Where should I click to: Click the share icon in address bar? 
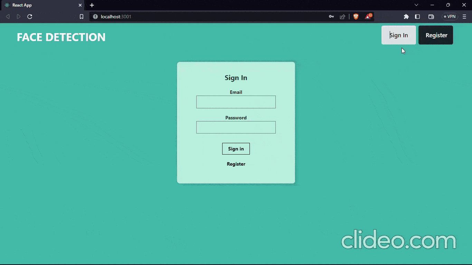[x=342, y=17]
